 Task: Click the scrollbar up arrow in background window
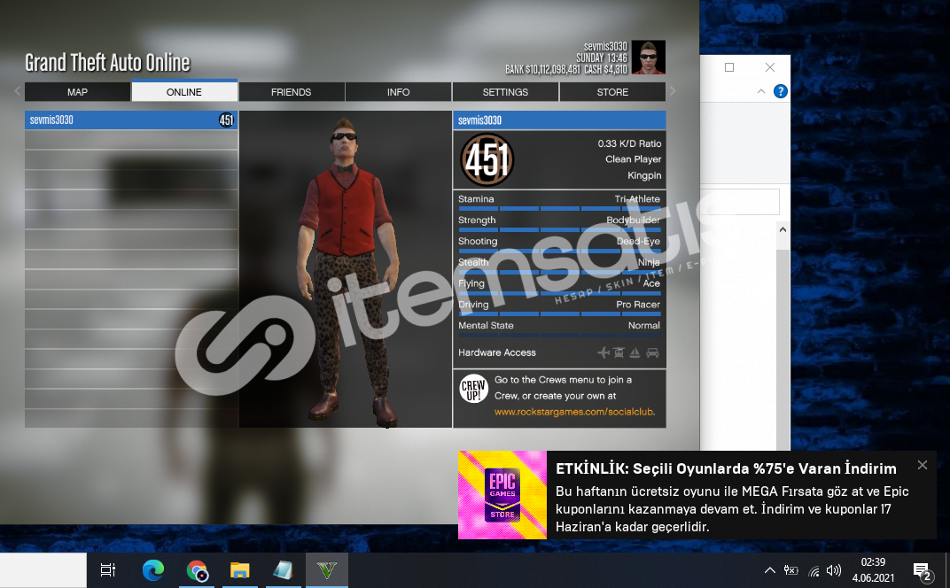tap(783, 230)
